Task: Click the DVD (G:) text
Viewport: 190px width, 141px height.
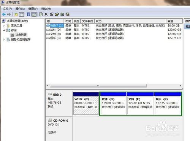Action: pyautogui.click(x=54, y=125)
